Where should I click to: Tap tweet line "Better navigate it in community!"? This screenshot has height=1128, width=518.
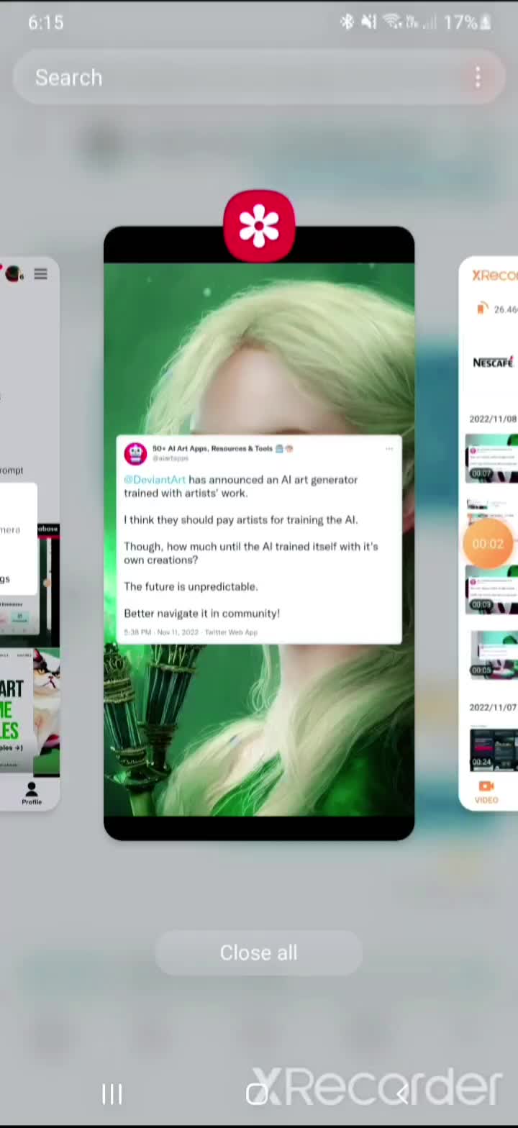point(201,613)
